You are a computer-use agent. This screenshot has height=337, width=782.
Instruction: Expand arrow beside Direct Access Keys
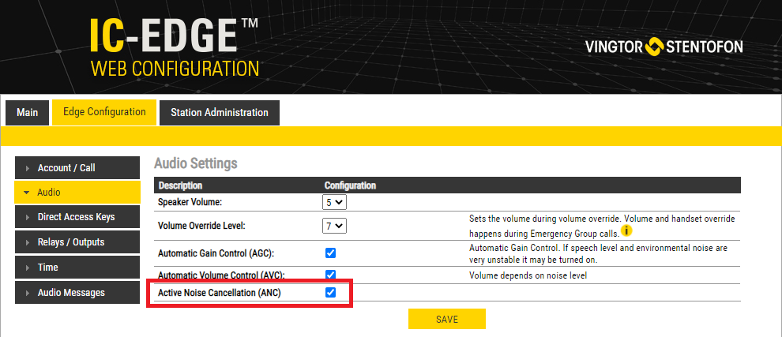click(28, 217)
